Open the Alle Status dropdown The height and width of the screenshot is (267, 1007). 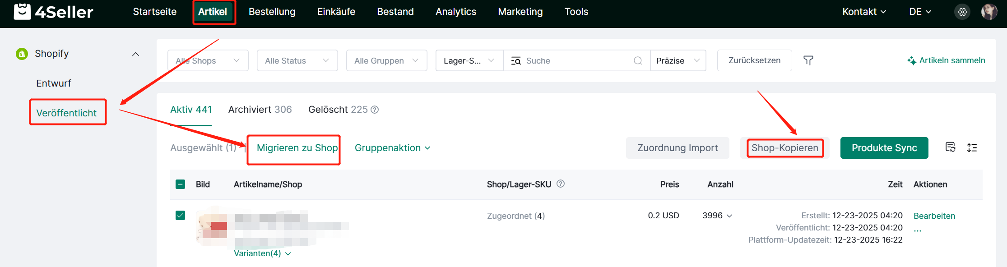click(297, 60)
